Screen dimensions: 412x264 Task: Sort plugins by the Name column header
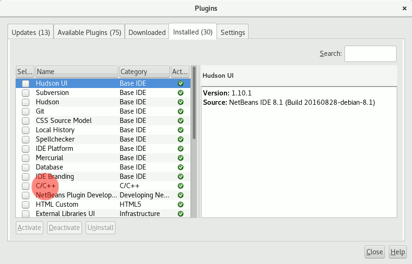click(x=77, y=72)
